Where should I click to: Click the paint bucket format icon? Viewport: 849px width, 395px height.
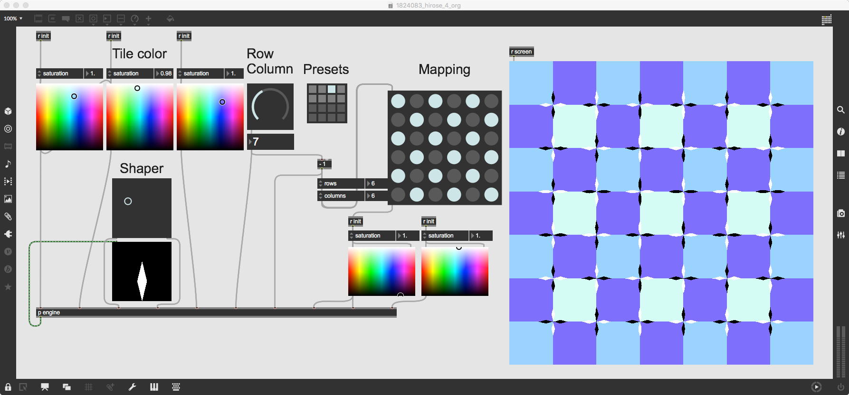170,18
